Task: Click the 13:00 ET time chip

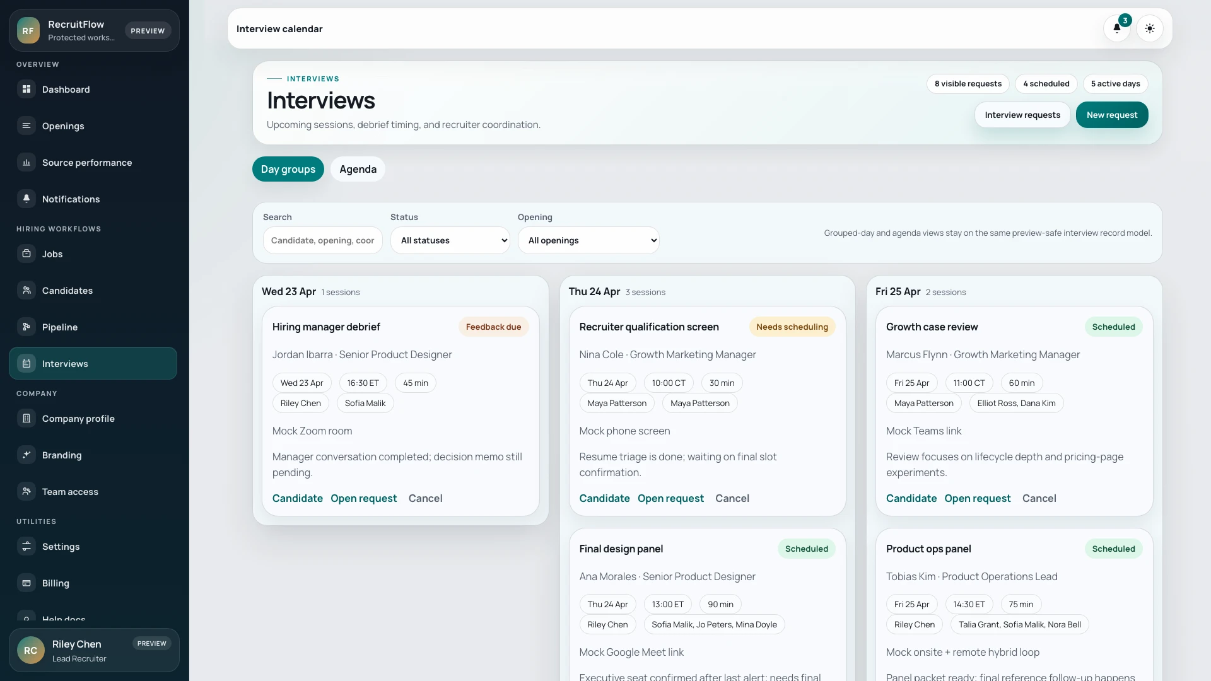Action: tap(668, 604)
